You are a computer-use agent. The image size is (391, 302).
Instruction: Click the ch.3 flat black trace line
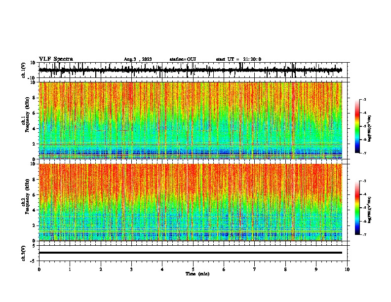tap(191, 253)
